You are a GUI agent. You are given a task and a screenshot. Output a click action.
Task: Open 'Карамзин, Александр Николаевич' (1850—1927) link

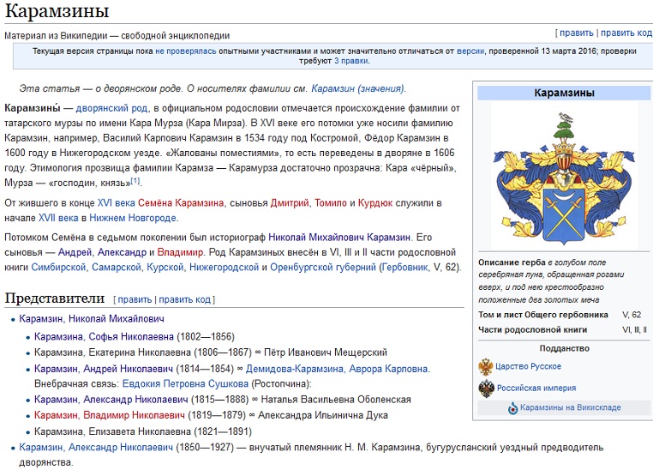(x=96, y=448)
